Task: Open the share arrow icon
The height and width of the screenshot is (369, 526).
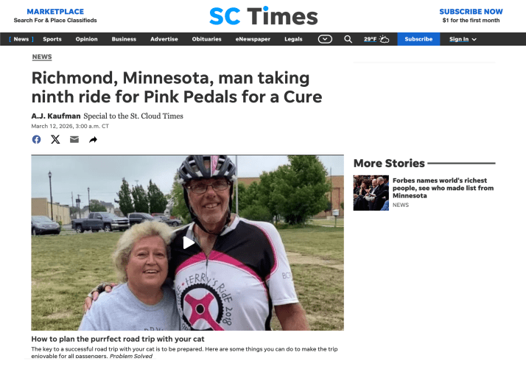Action: point(93,139)
